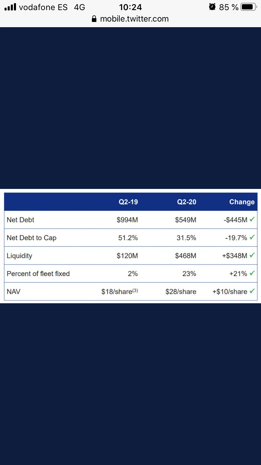Click the green checkmark next to -$445M

pyautogui.click(x=252, y=220)
